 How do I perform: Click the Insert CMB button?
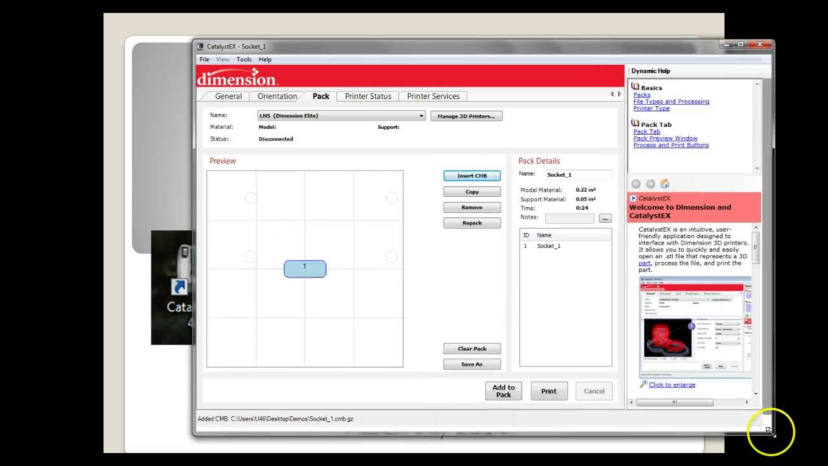click(x=472, y=176)
